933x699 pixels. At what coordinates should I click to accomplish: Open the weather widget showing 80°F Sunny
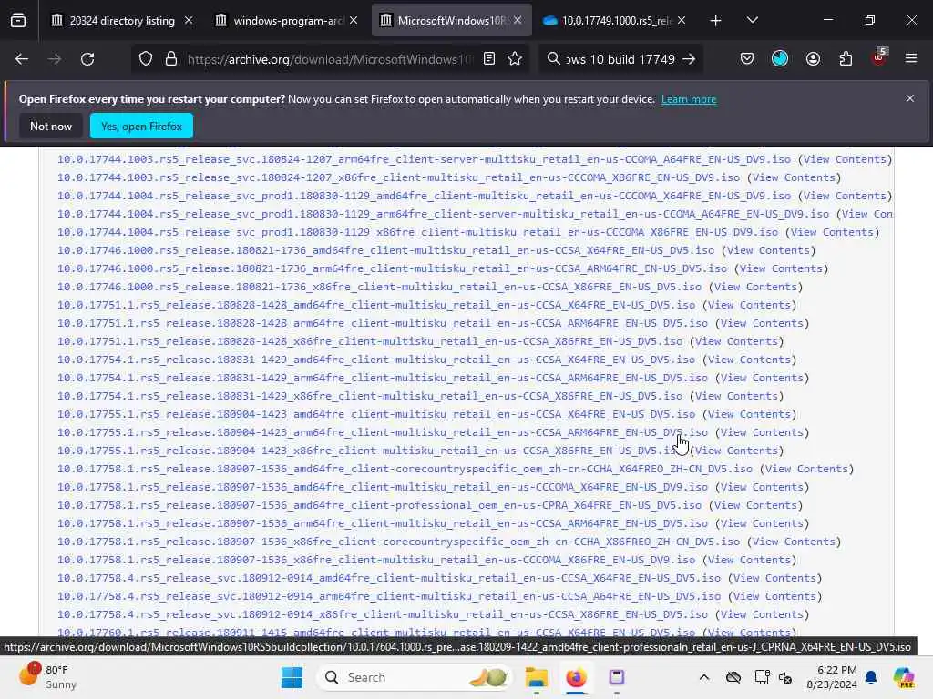point(49,677)
